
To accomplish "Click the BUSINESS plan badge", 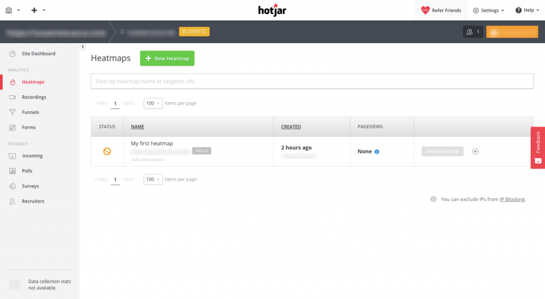I will click(x=194, y=31).
